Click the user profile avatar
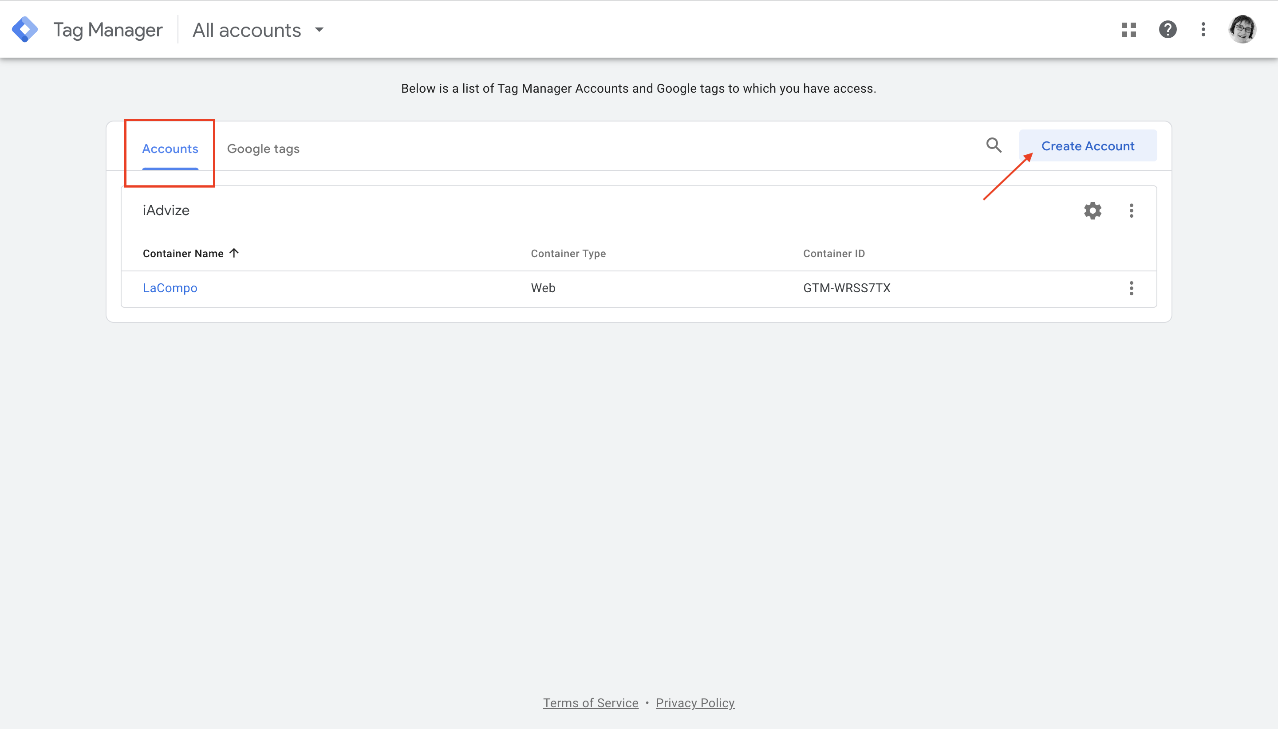The width and height of the screenshot is (1278, 729). tap(1242, 30)
